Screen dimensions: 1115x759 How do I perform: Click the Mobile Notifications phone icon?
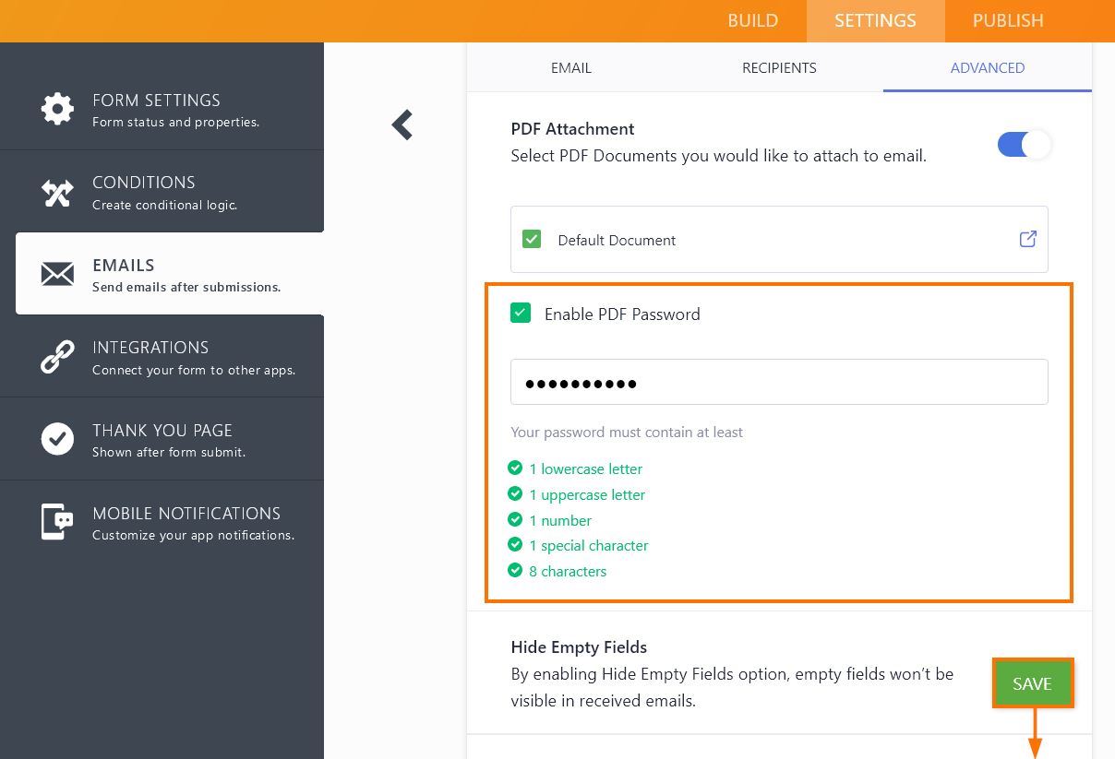(57, 522)
